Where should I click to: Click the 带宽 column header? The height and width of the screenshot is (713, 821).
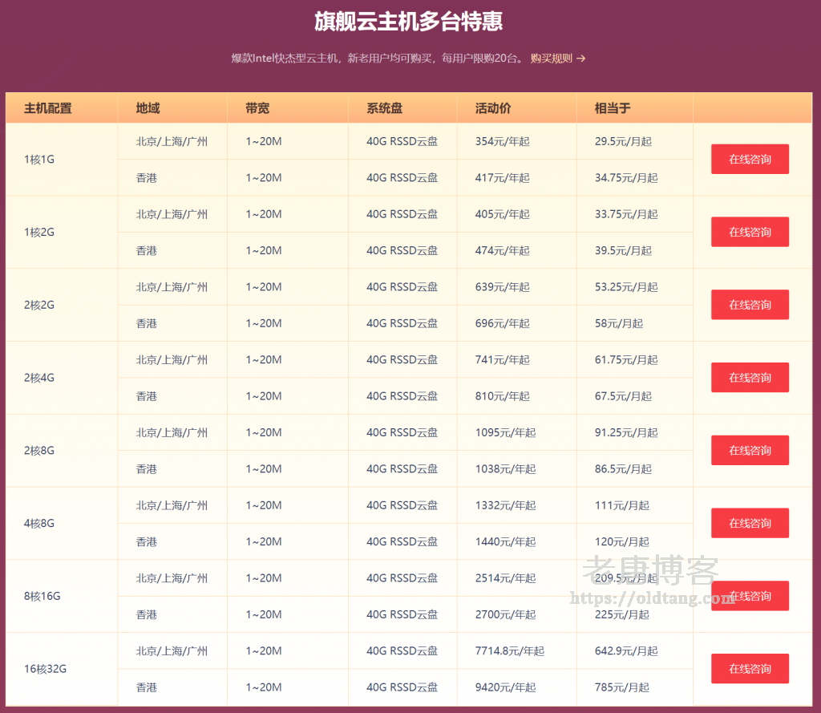(257, 108)
